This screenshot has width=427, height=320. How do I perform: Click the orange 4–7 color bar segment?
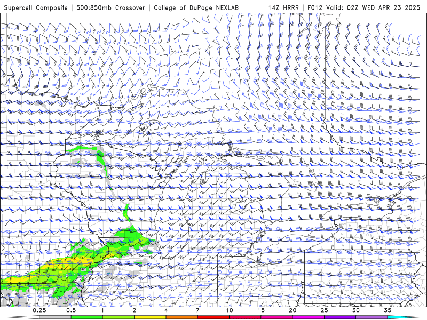pyautogui.click(x=181, y=317)
